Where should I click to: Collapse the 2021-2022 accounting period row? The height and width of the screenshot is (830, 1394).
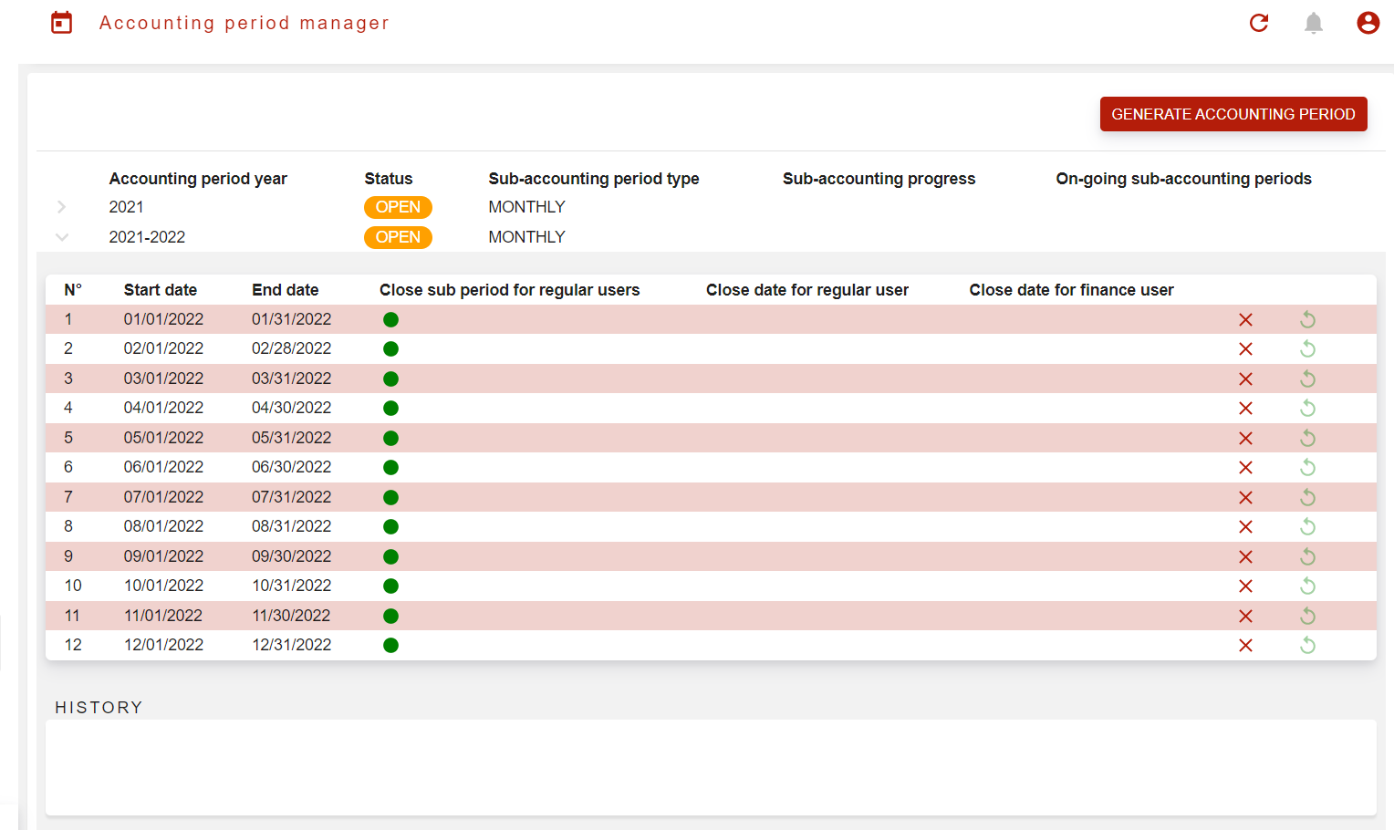pos(62,237)
